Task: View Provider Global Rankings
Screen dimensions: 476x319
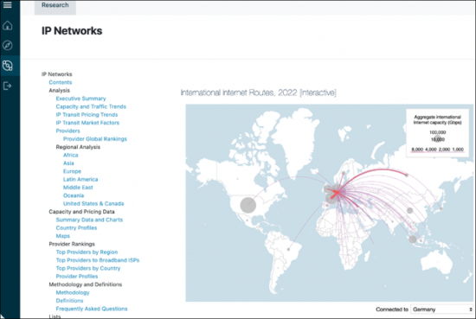Action: tap(94, 139)
